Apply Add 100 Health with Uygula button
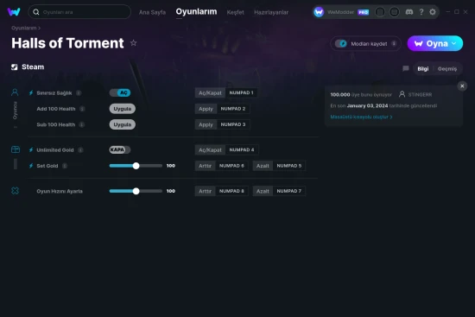 click(123, 109)
